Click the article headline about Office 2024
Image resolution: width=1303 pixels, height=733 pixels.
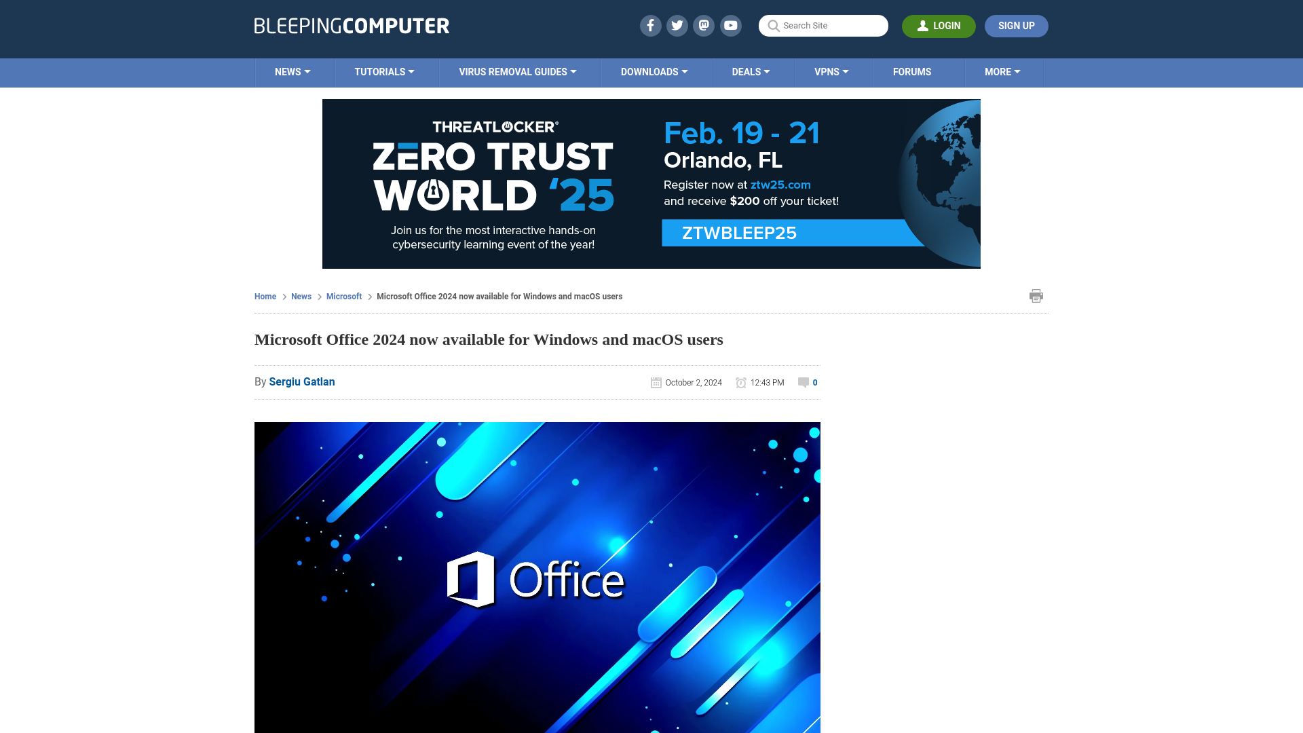[x=489, y=339]
